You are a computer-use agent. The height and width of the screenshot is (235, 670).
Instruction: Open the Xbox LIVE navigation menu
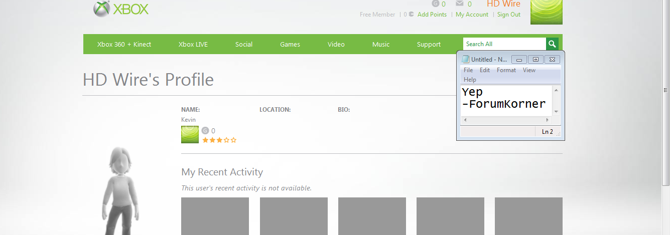click(193, 44)
